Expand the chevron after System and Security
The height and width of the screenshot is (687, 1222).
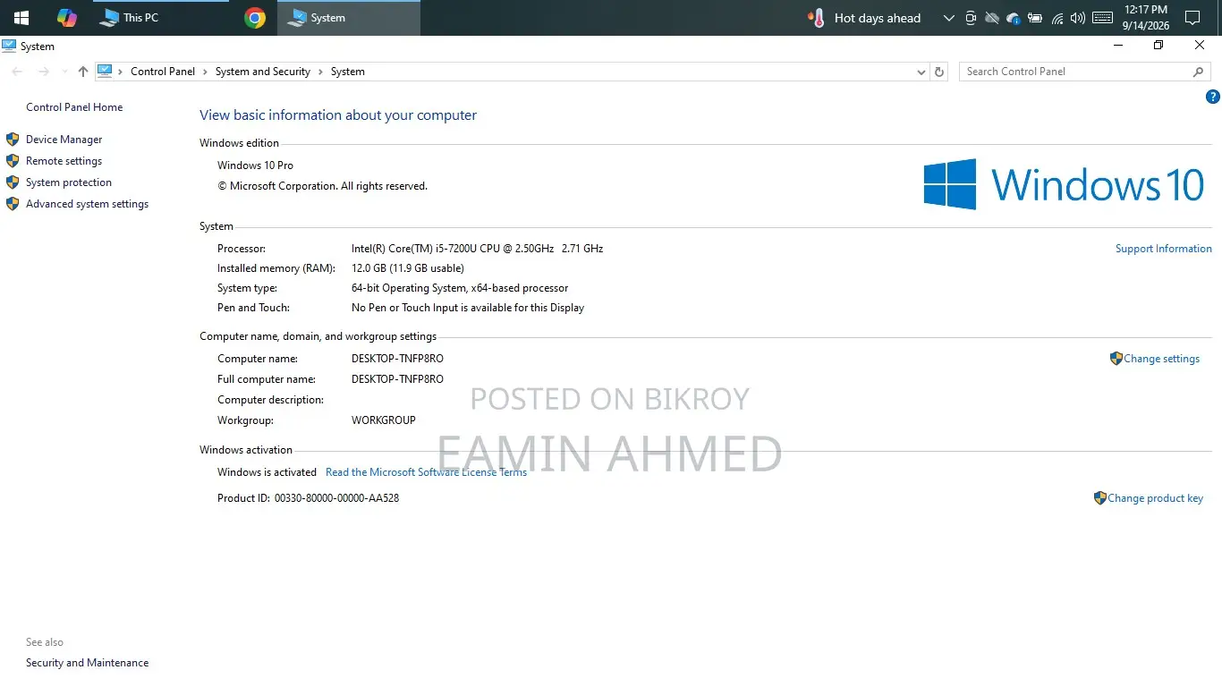[x=320, y=72]
